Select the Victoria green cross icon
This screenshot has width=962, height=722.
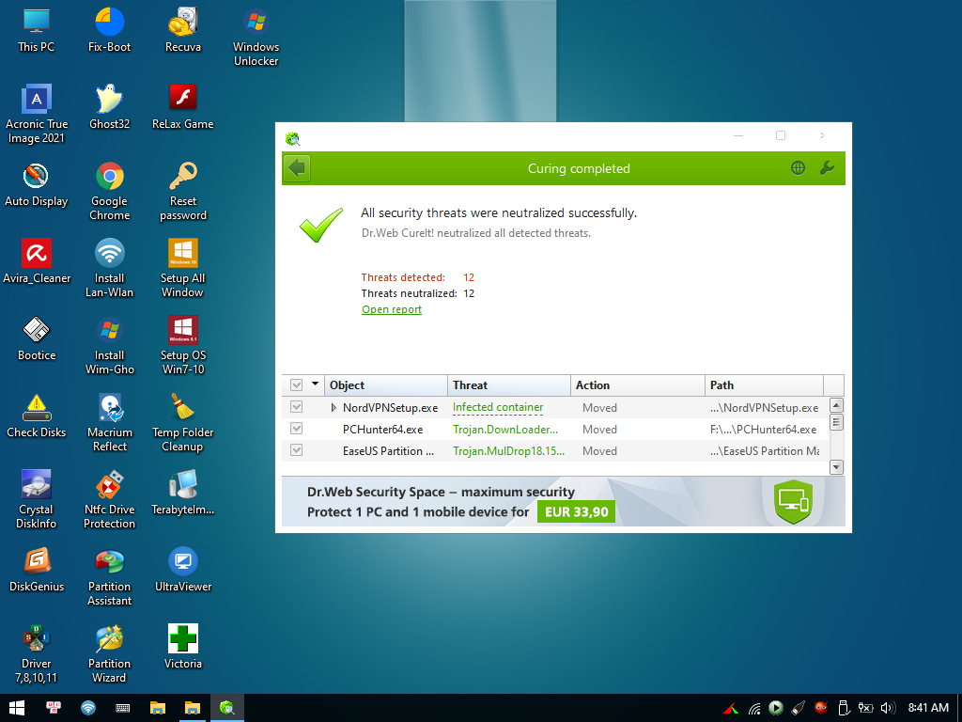click(x=183, y=648)
